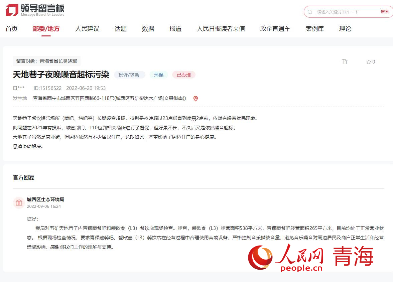Click the red 搜索 button

(x=385, y=12)
